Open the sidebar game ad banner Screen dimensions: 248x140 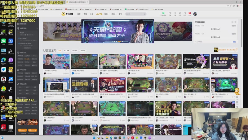tap(28, 122)
